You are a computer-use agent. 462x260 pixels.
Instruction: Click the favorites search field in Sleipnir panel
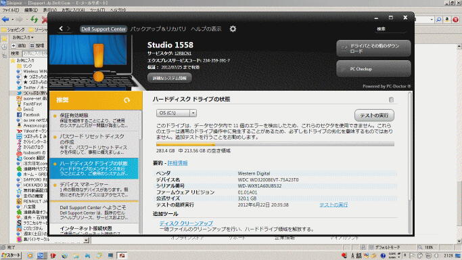pyautogui.click(x=34, y=53)
